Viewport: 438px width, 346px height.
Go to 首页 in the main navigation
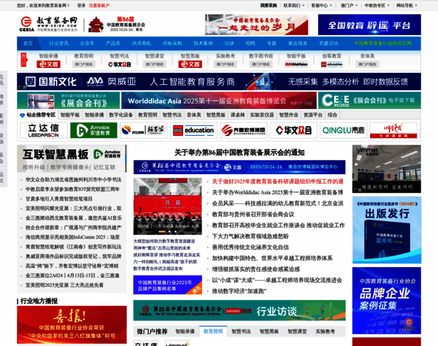tap(28, 43)
